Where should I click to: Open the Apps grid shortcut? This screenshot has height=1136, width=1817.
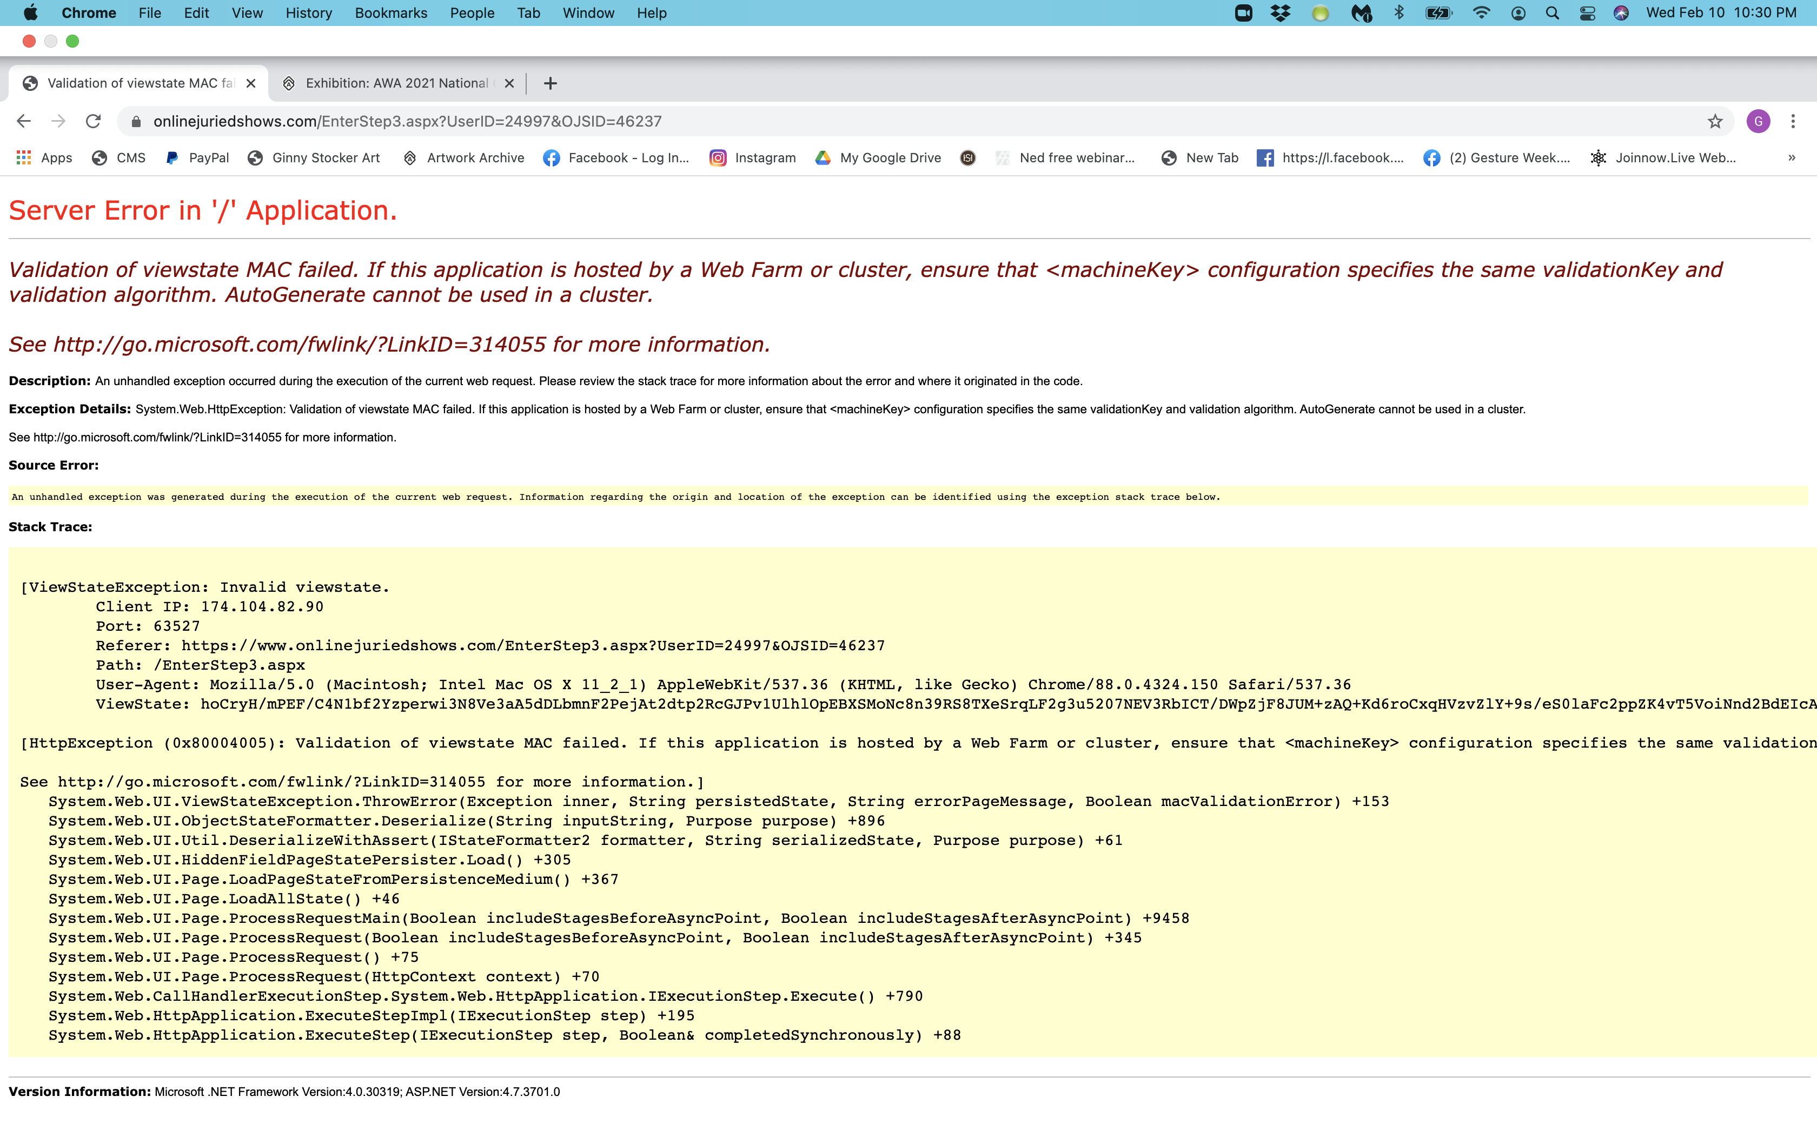pyautogui.click(x=44, y=158)
